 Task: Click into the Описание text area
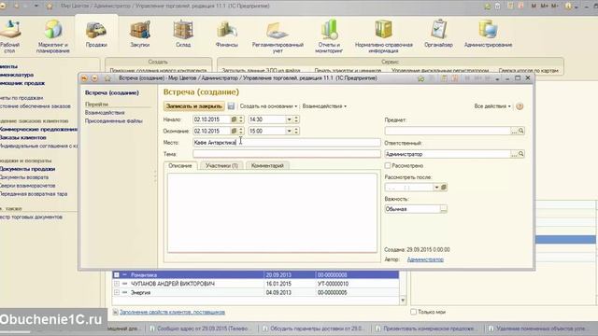pyautogui.click(x=272, y=213)
